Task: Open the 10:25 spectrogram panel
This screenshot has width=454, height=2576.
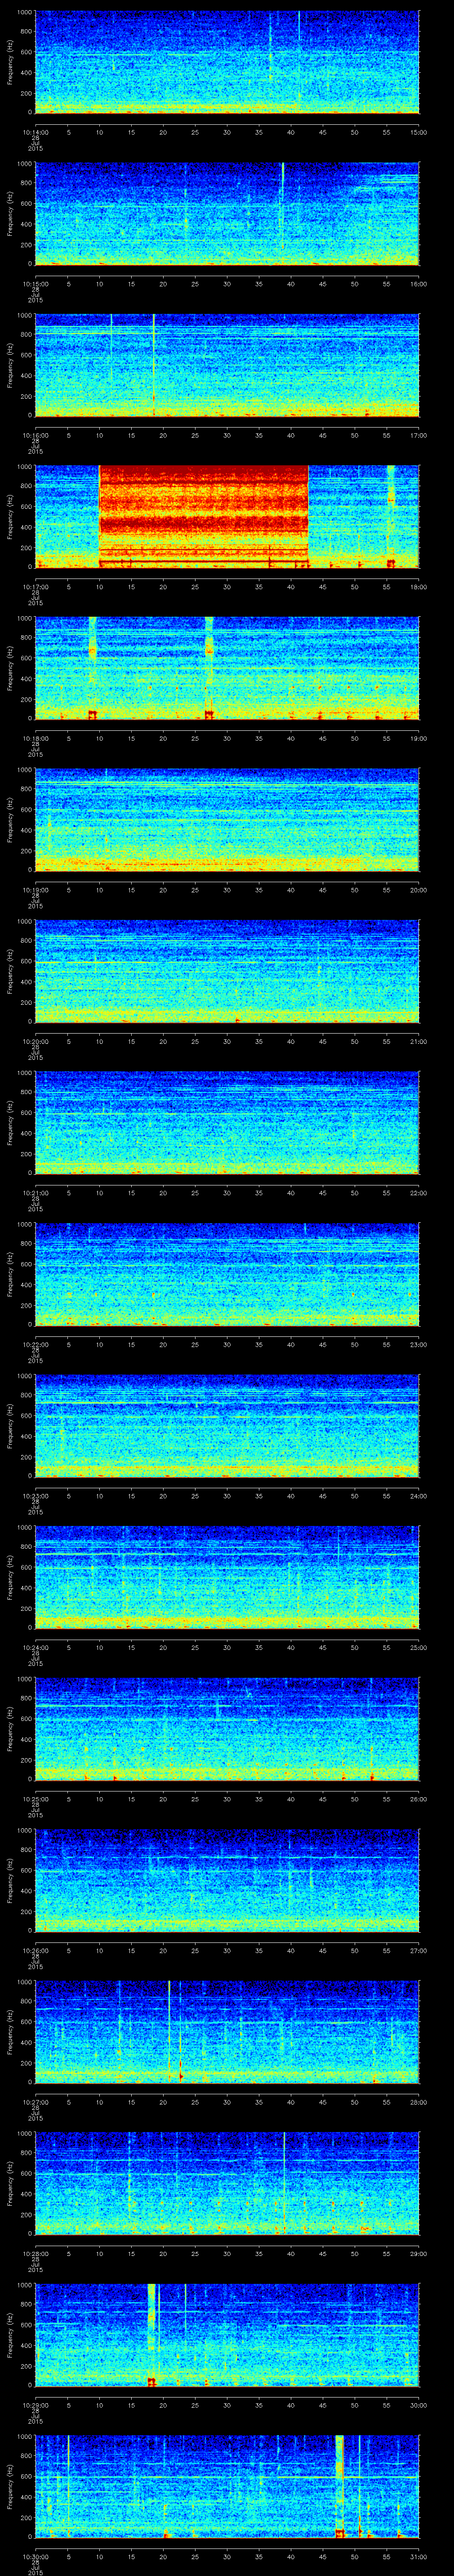Action: [x=227, y=1729]
